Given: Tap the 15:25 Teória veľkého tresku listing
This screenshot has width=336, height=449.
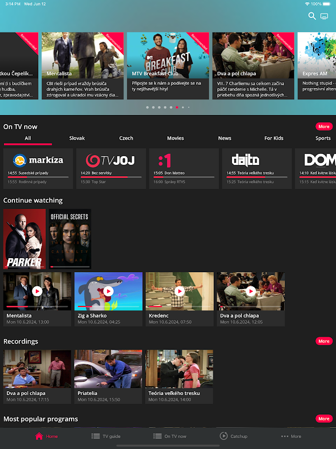Looking at the screenshot, I should click(250, 182).
